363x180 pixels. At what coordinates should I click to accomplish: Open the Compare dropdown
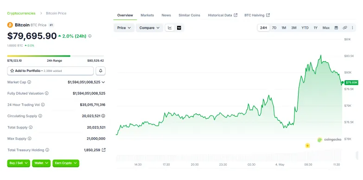click(150, 28)
